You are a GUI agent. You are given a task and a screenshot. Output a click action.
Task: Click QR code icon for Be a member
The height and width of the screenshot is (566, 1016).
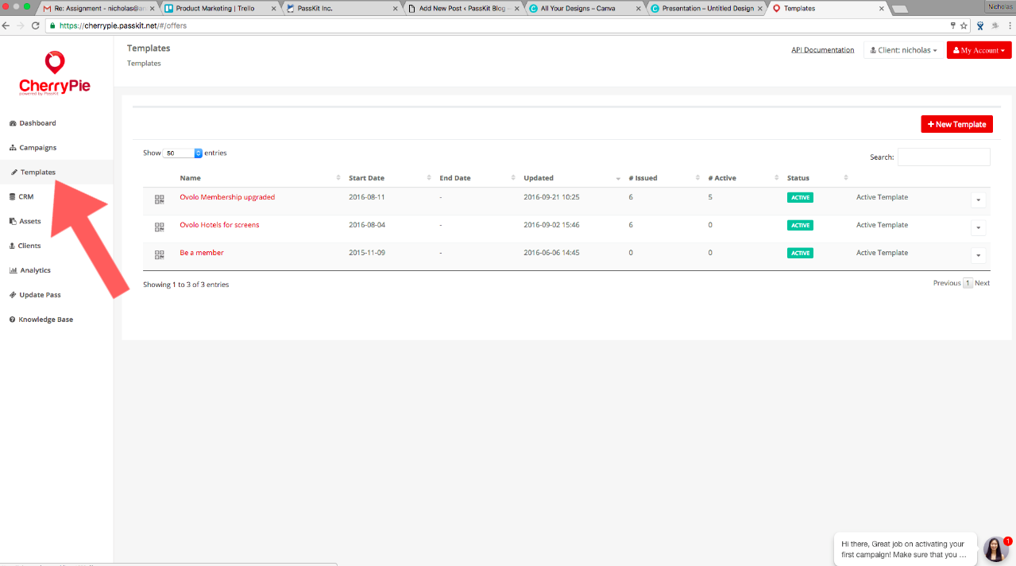point(159,254)
